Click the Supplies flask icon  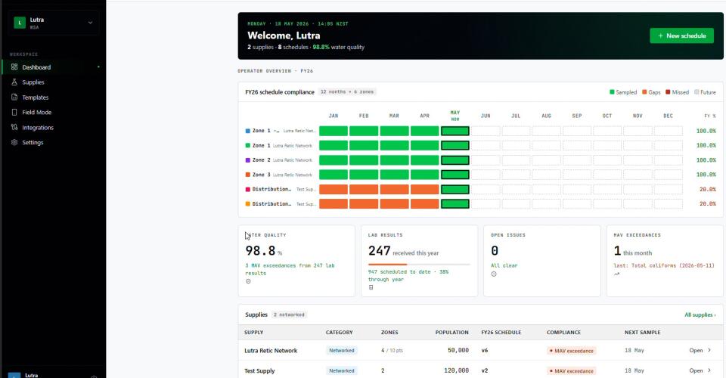click(x=14, y=82)
